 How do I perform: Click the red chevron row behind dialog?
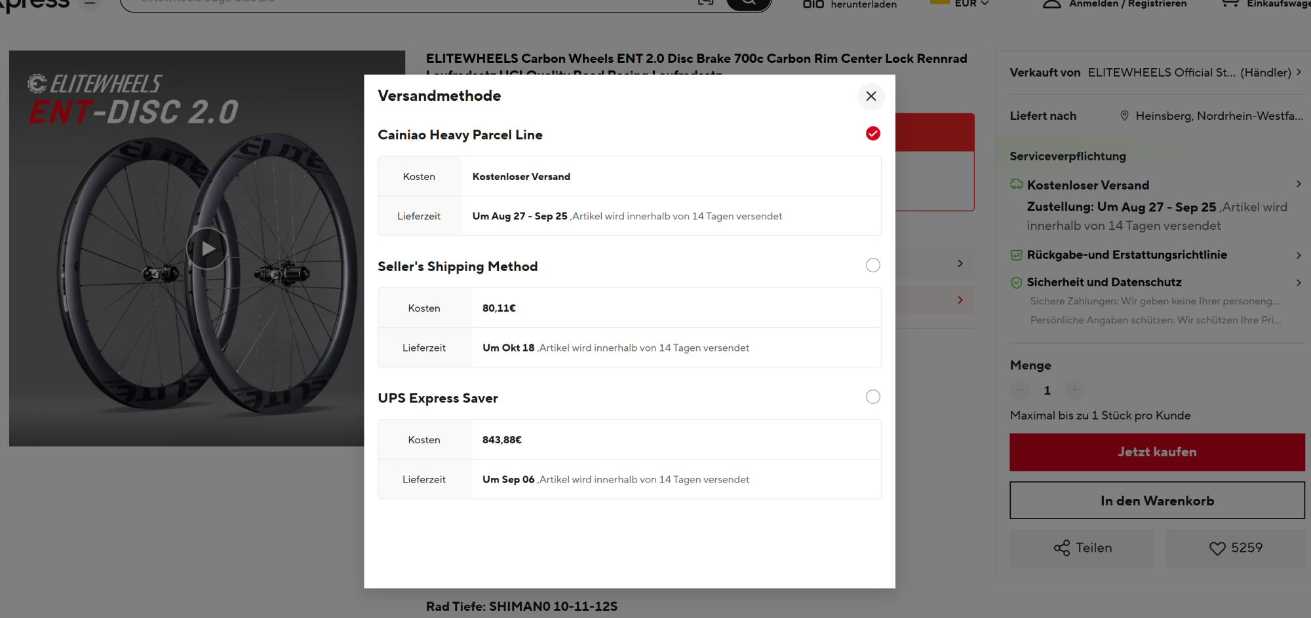point(935,300)
